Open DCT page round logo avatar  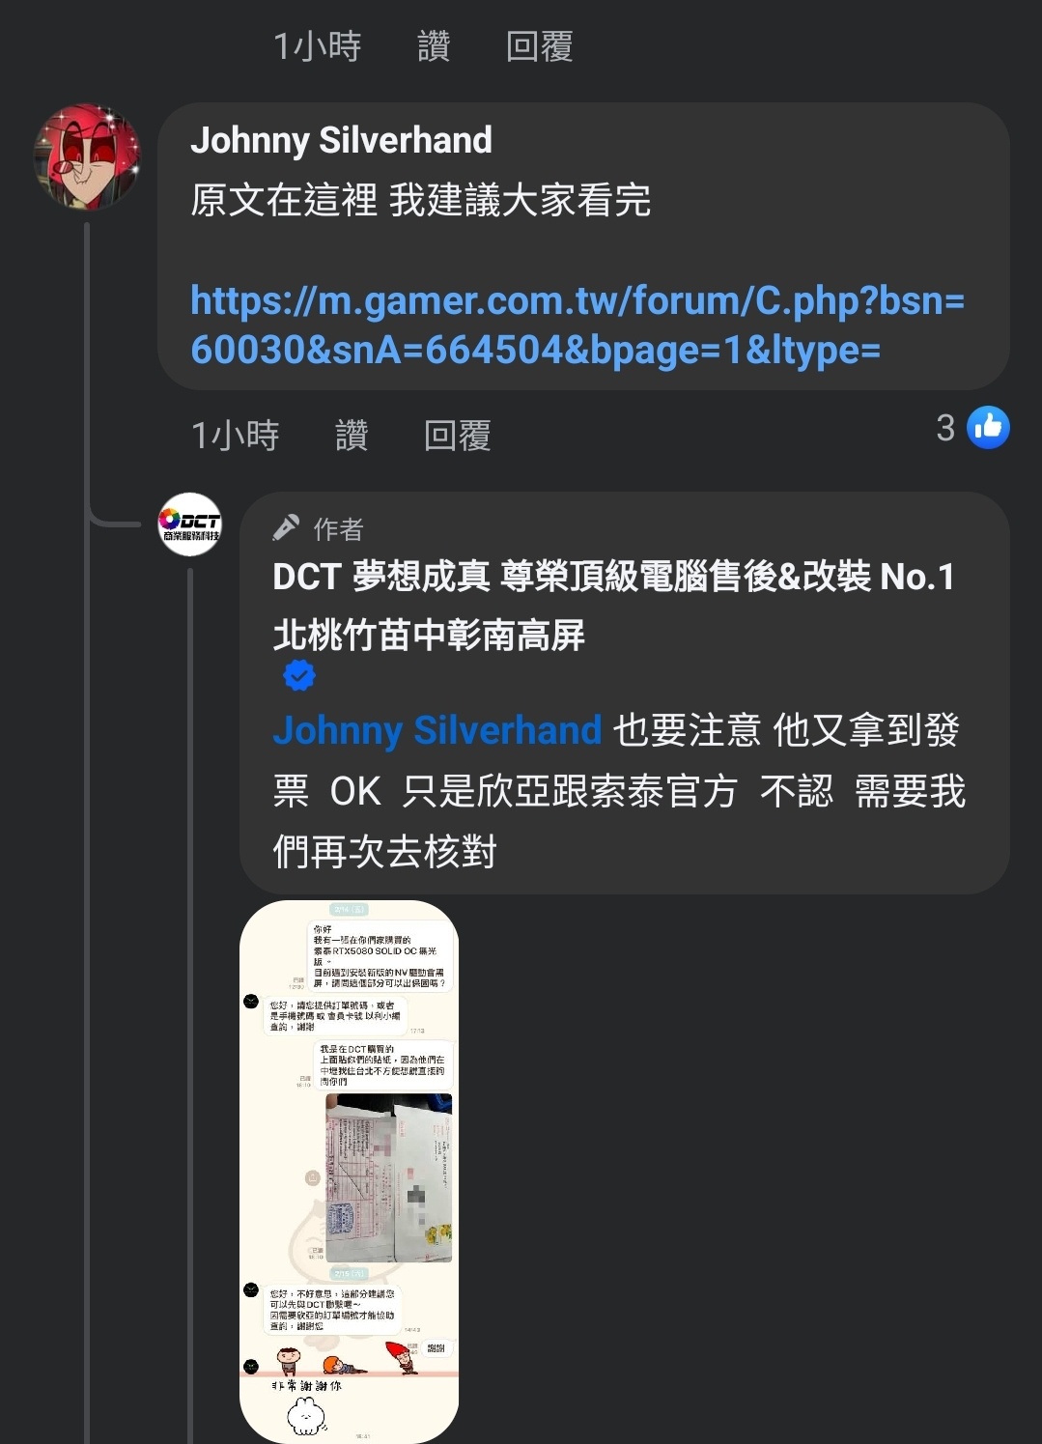click(x=190, y=524)
